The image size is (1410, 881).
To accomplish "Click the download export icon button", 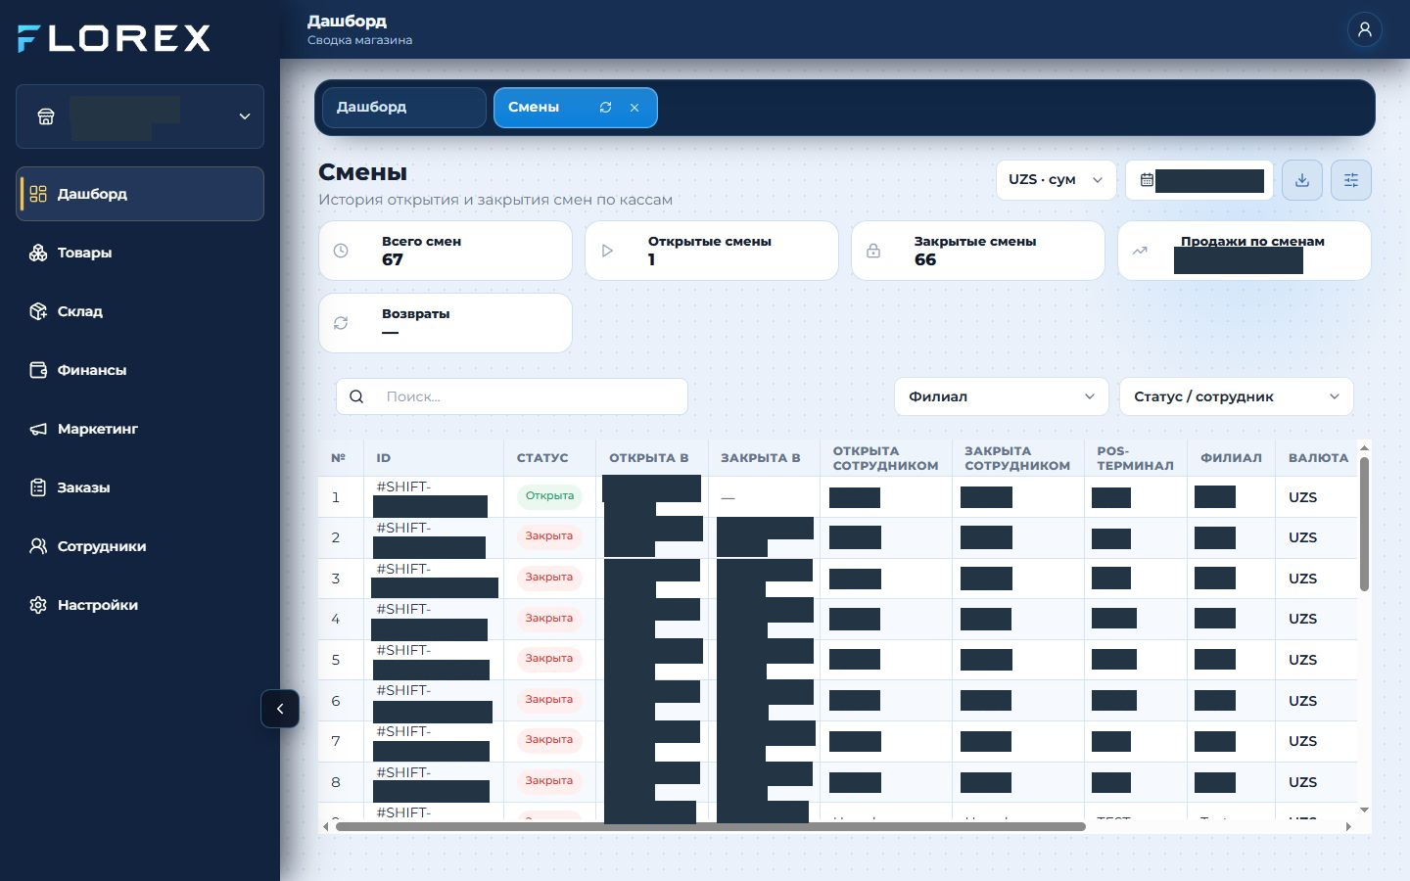I will click(x=1302, y=180).
